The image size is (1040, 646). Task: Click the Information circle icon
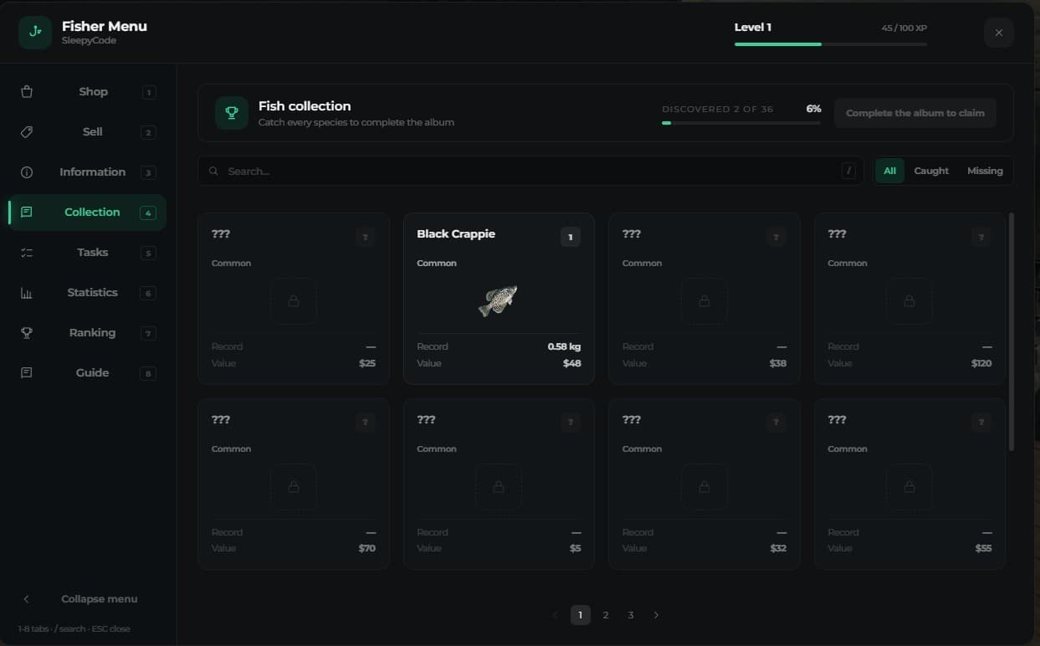[27, 172]
